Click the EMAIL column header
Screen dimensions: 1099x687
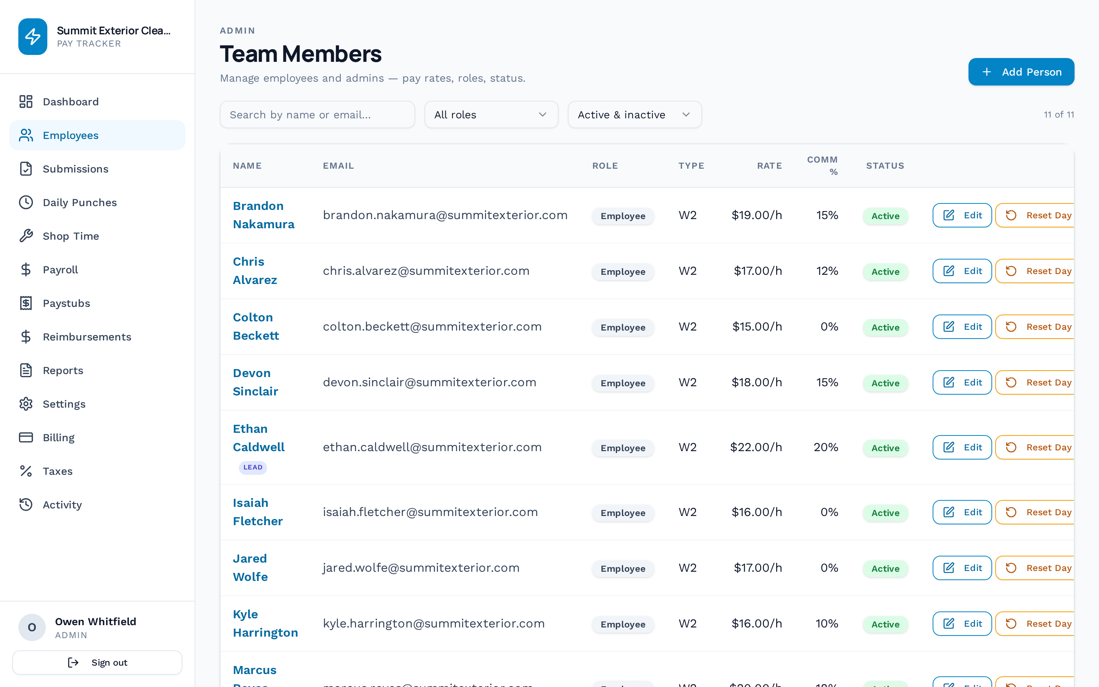(x=338, y=166)
